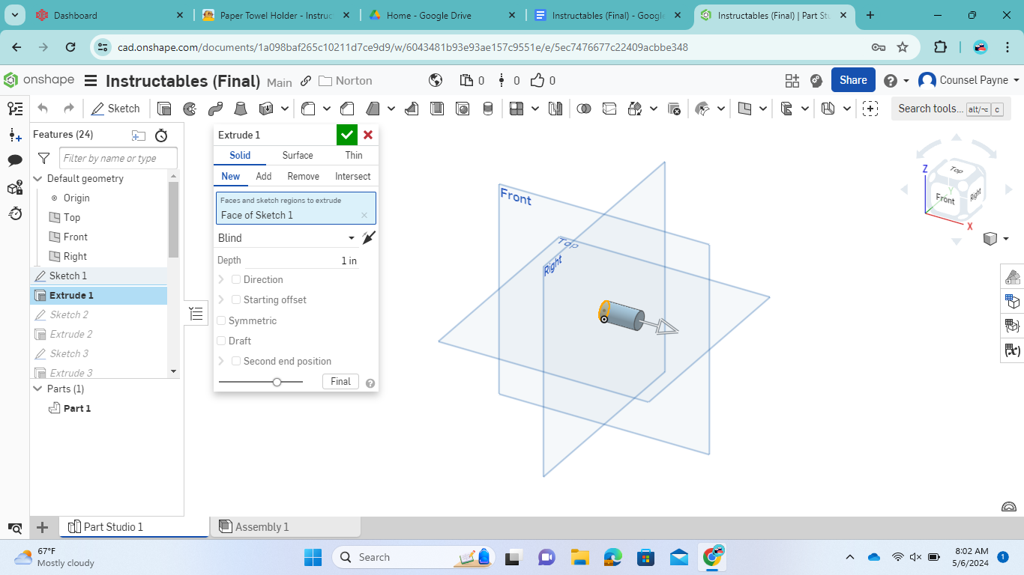This screenshot has width=1024, height=575.
Task: Adjust the extrude preview slider handle
Action: (277, 382)
